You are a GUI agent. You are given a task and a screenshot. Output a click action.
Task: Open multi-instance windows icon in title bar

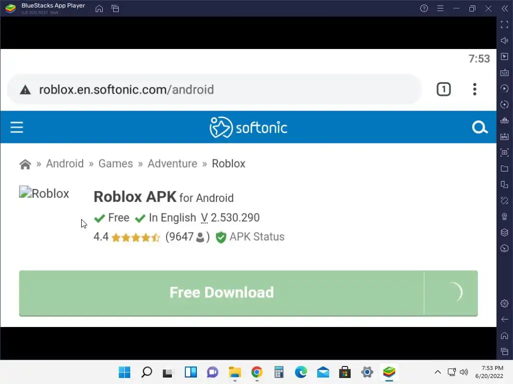115,8
